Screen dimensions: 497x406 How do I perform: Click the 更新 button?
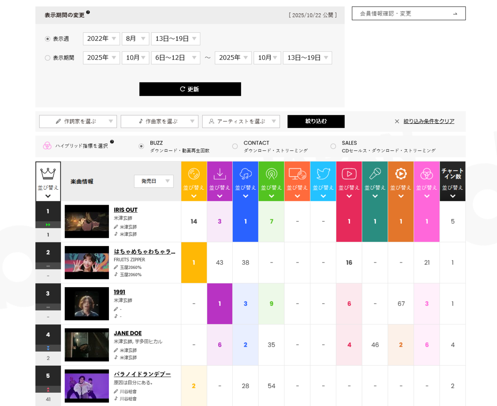[x=190, y=89]
